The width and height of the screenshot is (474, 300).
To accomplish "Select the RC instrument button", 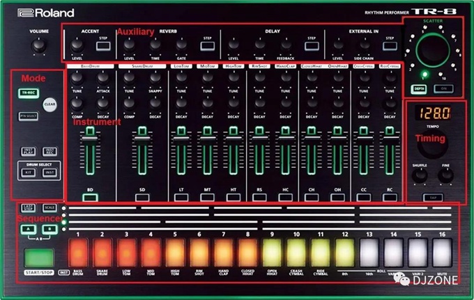I will click(x=390, y=198).
